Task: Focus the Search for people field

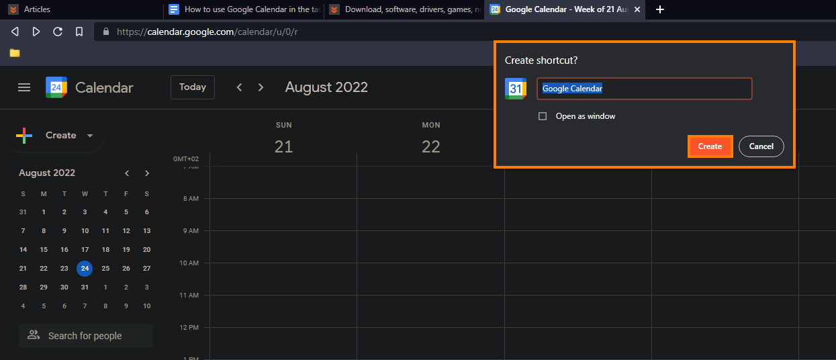Action: (x=86, y=335)
